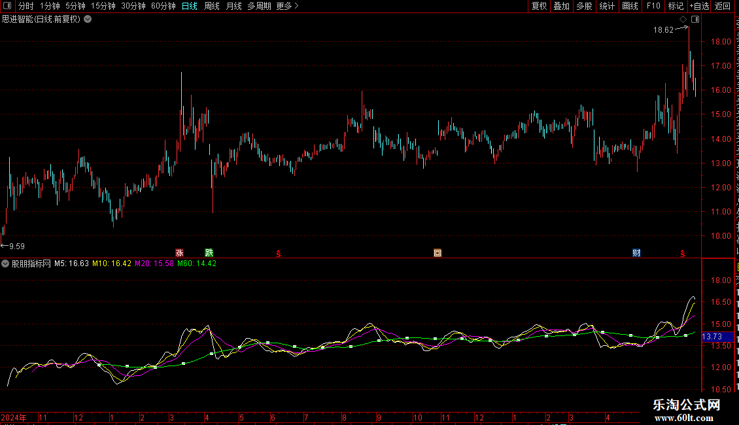This screenshot has height=425, width=739.
Task: Click the red $ marker near June
Action: point(279,254)
